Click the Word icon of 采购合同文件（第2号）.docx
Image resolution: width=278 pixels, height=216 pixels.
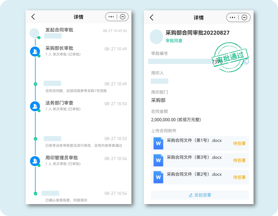[158, 177]
